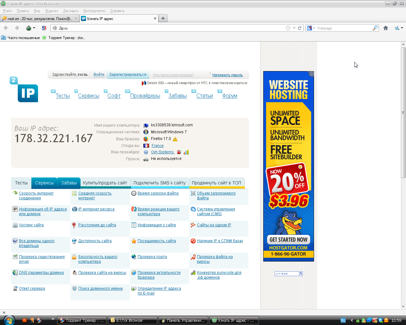406x325 pixels.
Task: Click 'Хостинг сайта' icon
Action: tap(15, 225)
